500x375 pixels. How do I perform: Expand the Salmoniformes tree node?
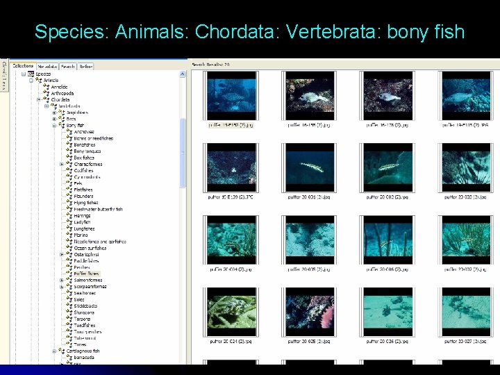click(x=62, y=281)
